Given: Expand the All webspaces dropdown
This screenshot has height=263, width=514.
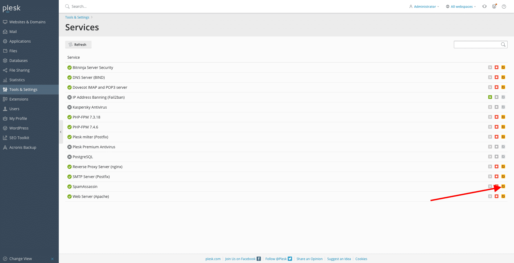Looking at the screenshot, I should (461, 7).
